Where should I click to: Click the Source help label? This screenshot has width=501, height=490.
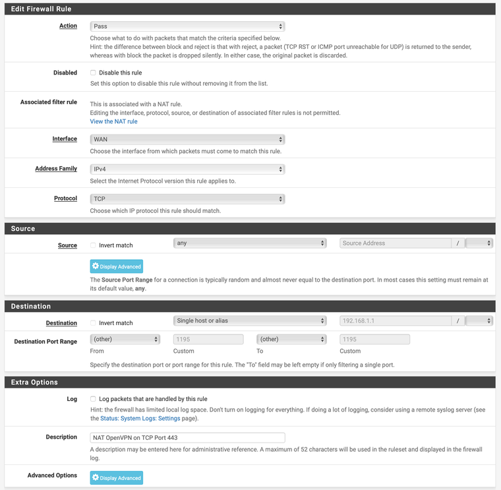click(67, 245)
